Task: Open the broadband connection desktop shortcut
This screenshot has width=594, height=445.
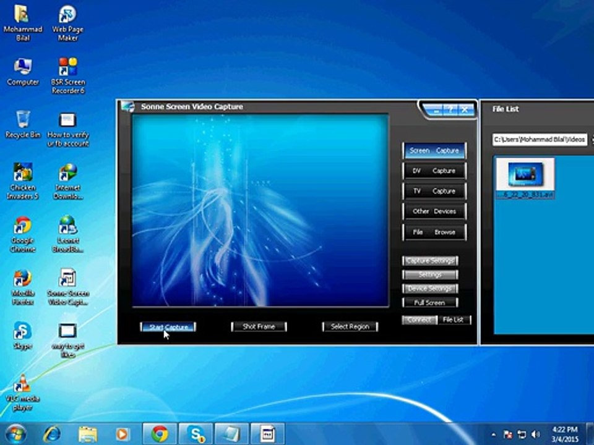Action: point(68,234)
